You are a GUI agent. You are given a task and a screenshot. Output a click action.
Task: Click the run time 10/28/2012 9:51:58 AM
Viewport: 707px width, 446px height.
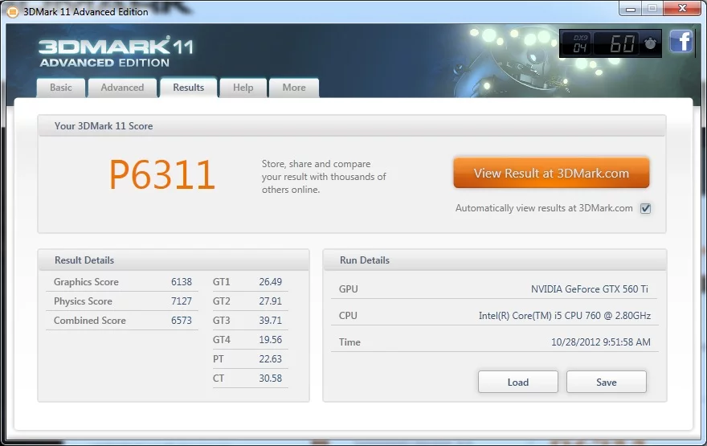[x=601, y=342]
